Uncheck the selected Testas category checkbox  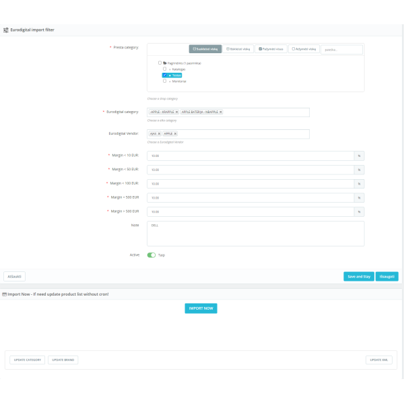click(165, 75)
